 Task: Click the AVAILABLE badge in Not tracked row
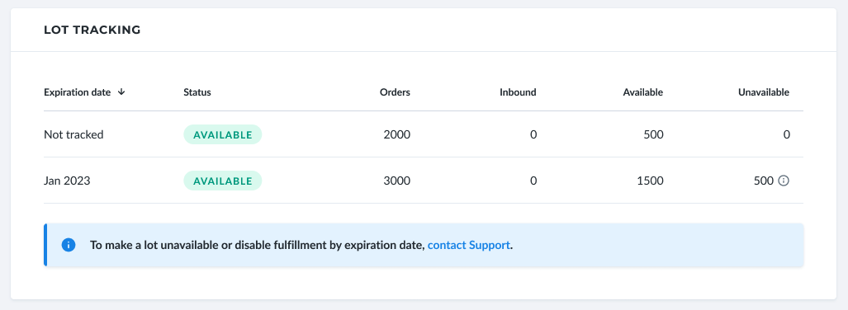(223, 134)
